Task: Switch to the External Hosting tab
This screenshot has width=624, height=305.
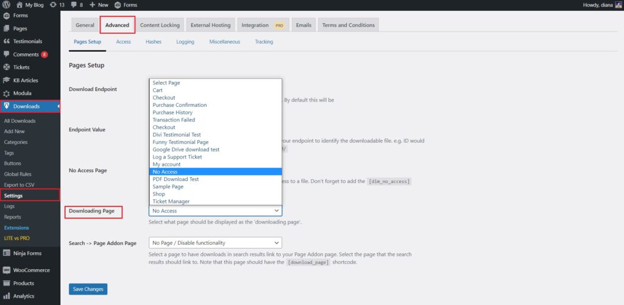Action: click(210, 25)
